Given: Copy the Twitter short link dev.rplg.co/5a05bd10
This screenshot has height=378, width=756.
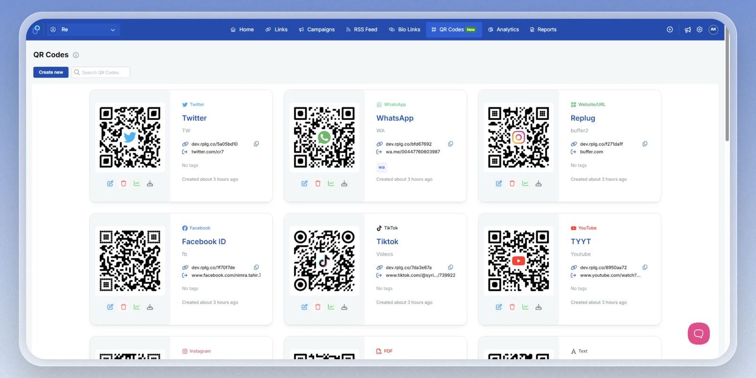Looking at the screenshot, I should [x=256, y=144].
